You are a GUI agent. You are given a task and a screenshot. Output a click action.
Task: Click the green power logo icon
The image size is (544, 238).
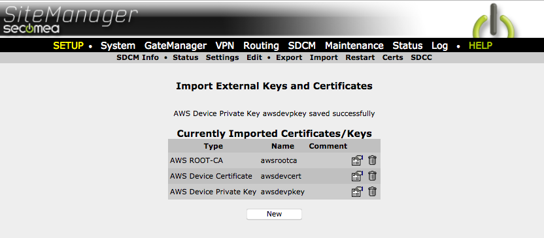pos(494,22)
